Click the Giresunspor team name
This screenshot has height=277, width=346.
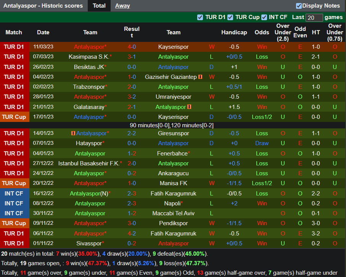pyautogui.click(x=174, y=133)
